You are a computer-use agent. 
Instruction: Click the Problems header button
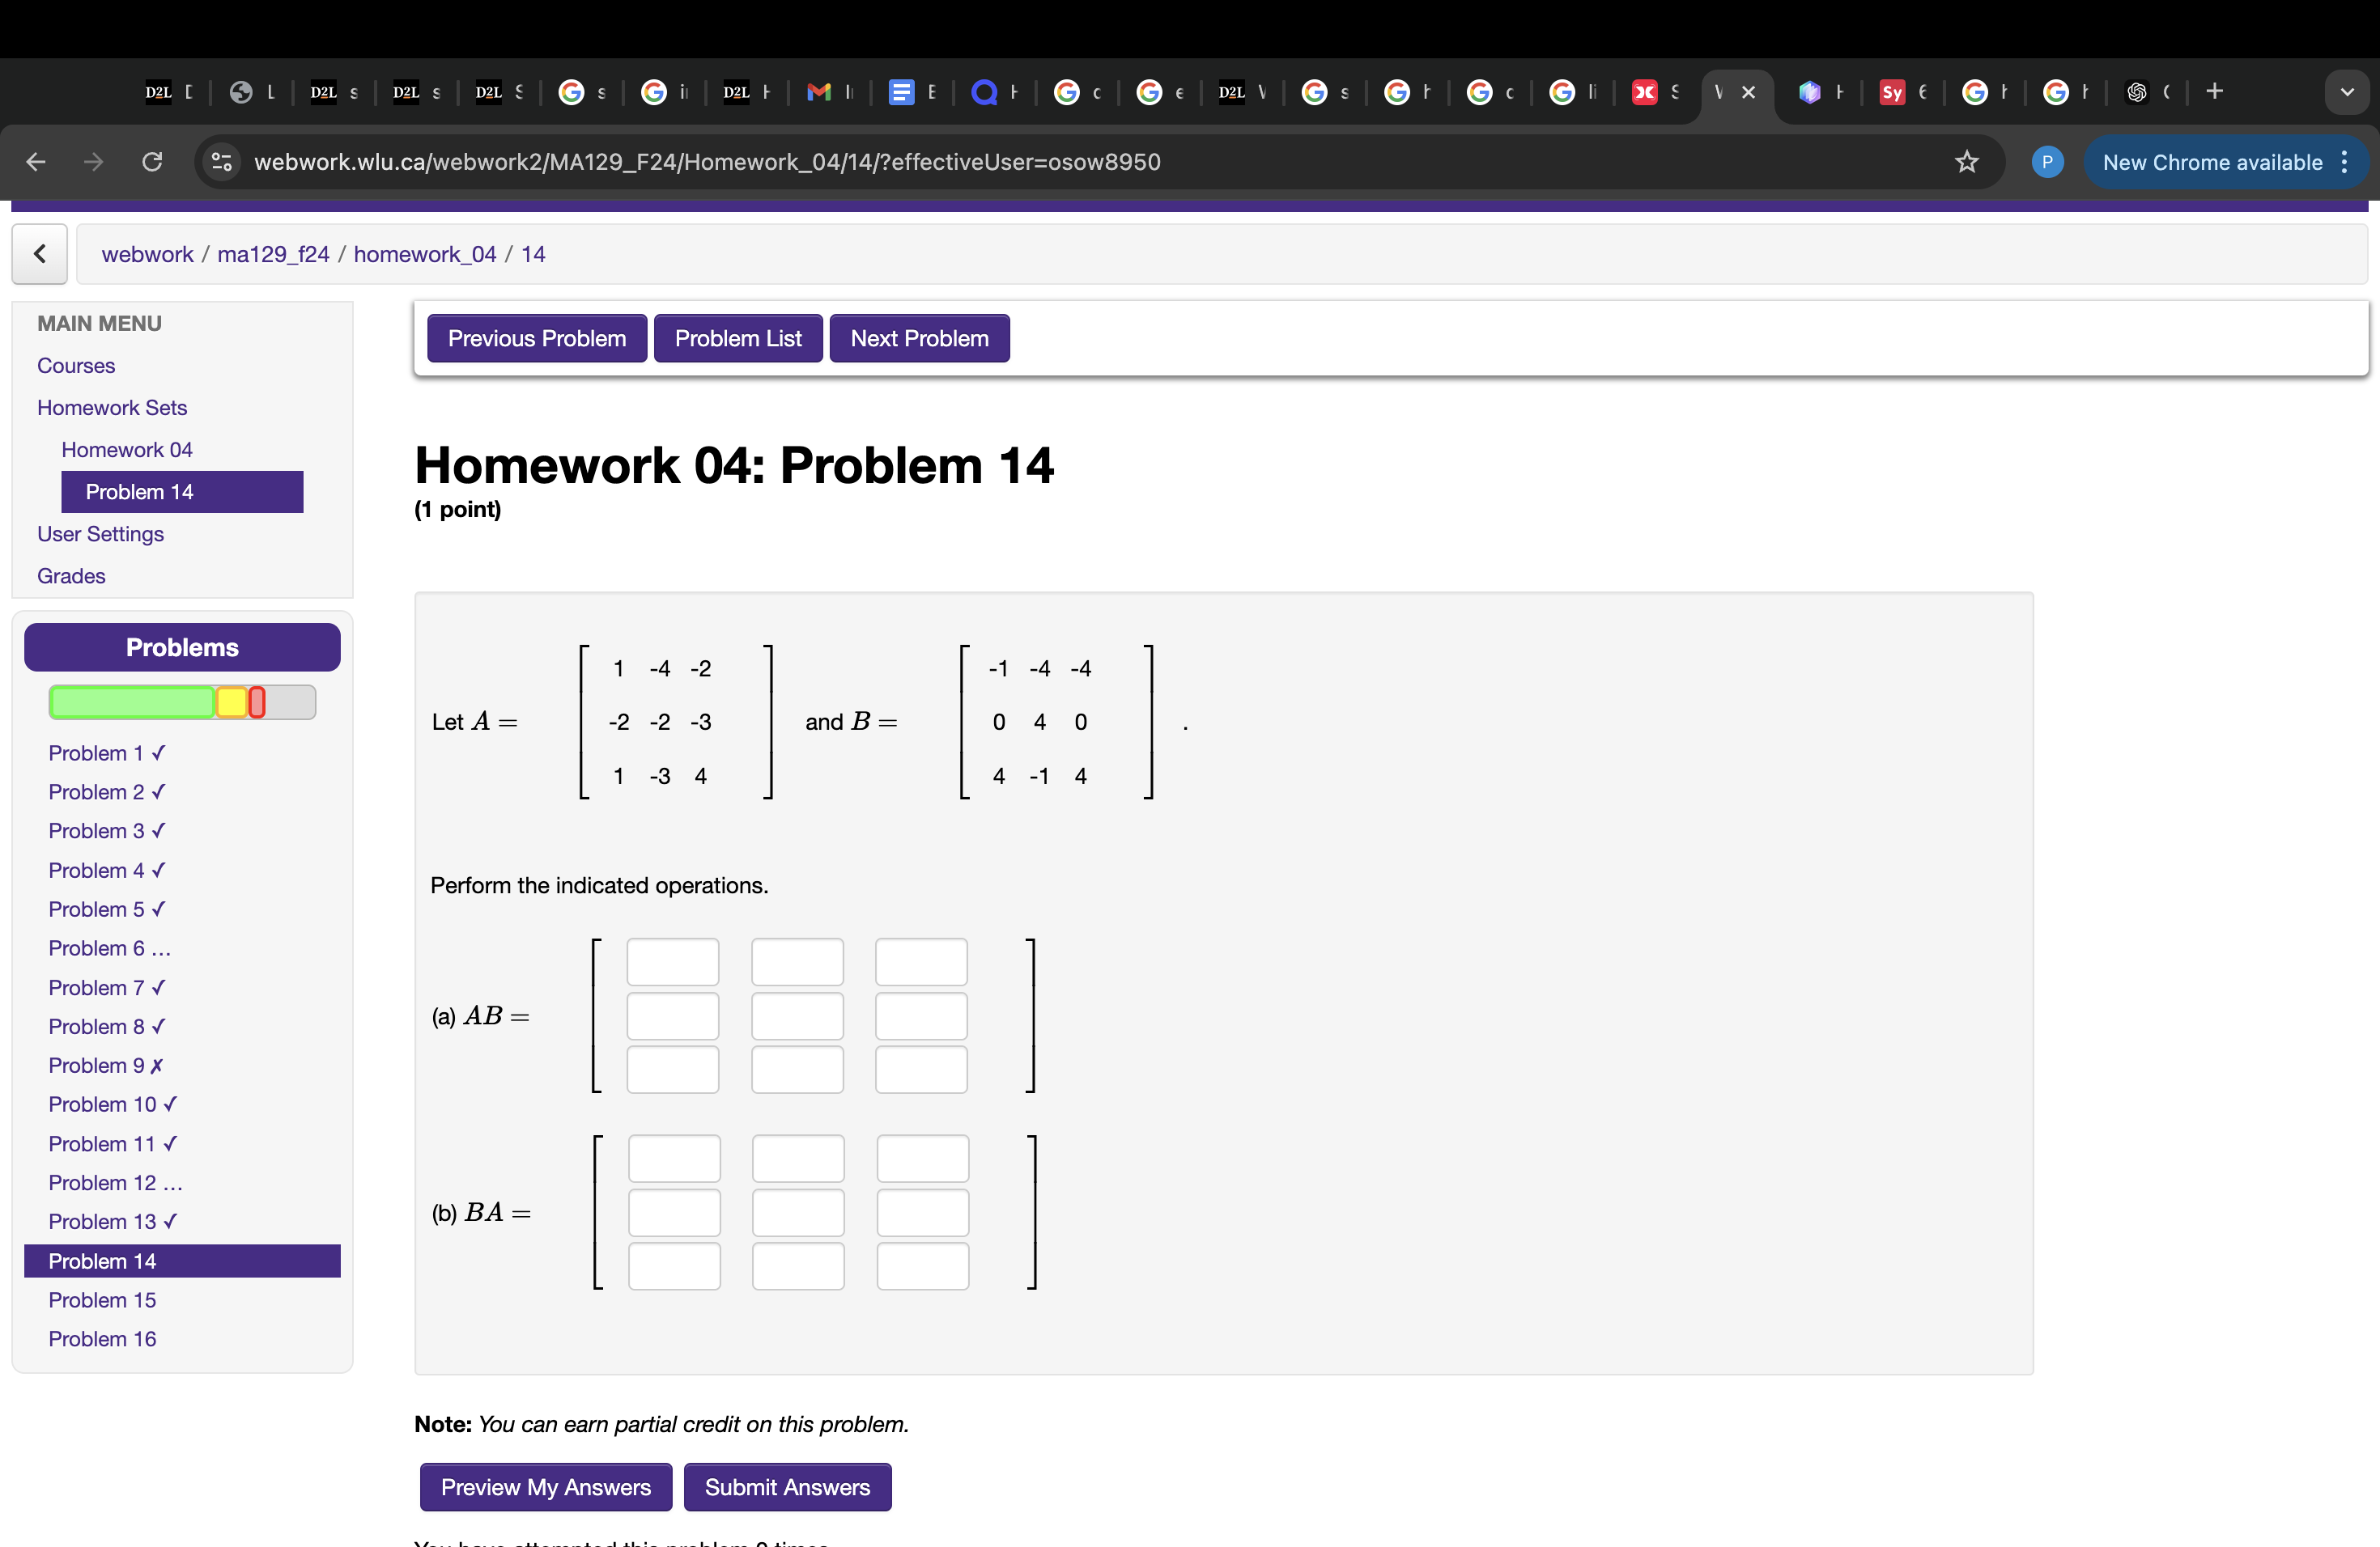point(182,647)
